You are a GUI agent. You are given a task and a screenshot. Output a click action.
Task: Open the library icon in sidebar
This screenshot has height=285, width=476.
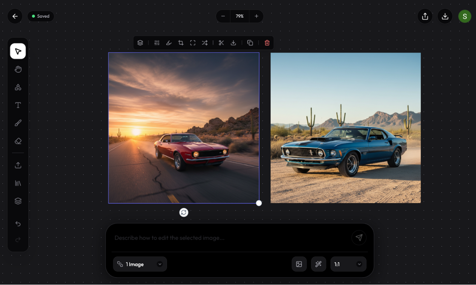18,183
